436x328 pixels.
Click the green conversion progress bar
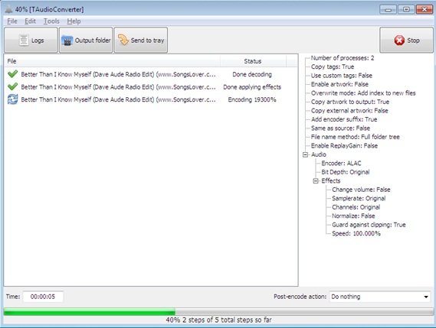pos(218,312)
